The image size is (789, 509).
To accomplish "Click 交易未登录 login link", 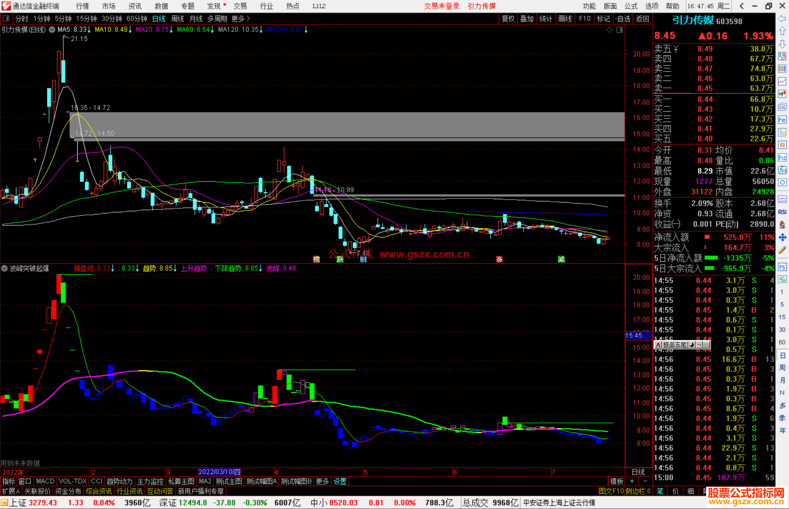I will [442, 6].
